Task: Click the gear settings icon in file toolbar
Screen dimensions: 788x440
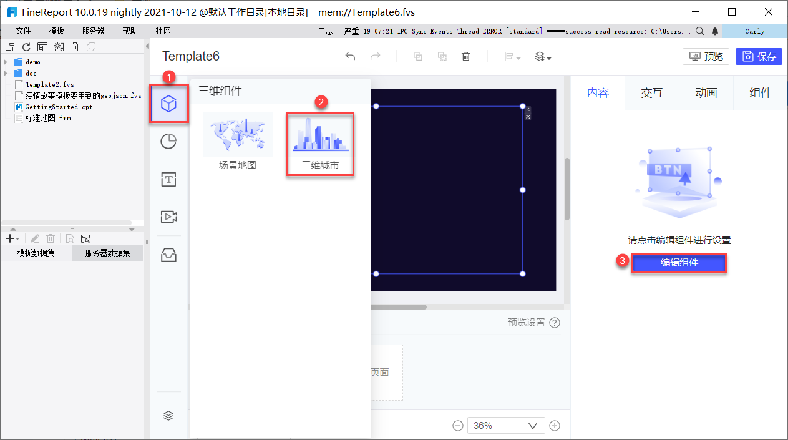Action: pyautogui.click(x=59, y=47)
